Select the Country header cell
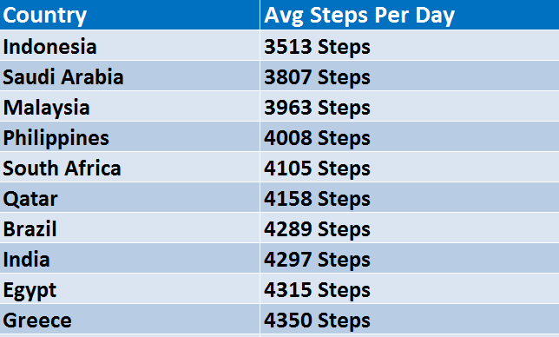This screenshot has width=559, height=337. (130, 15)
